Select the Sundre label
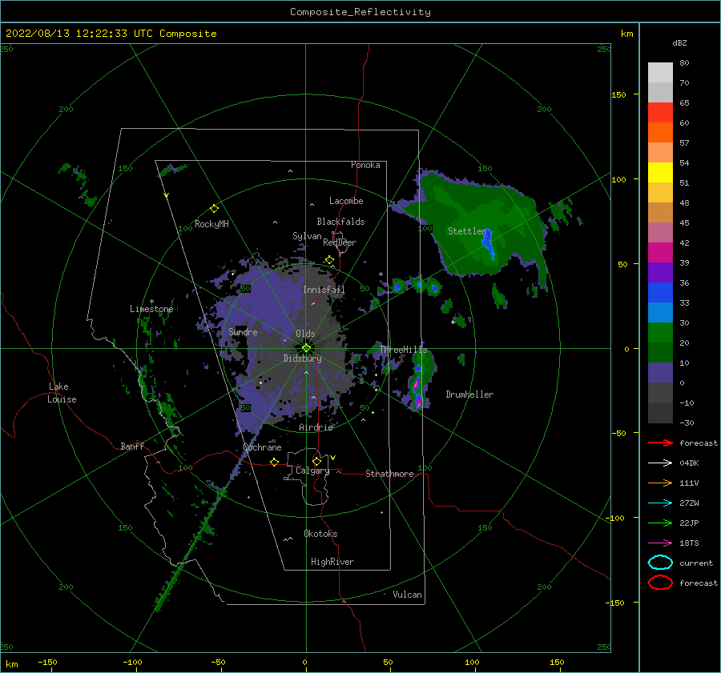Image resolution: width=721 pixels, height=673 pixels. pos(244,331)
